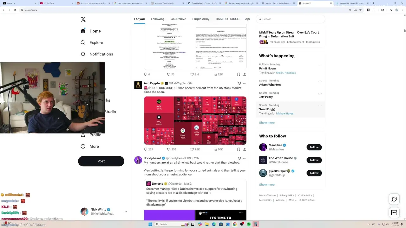406x228 pixels.
Task: Open Michael Hayes trending link
Action: coord(285,113)
